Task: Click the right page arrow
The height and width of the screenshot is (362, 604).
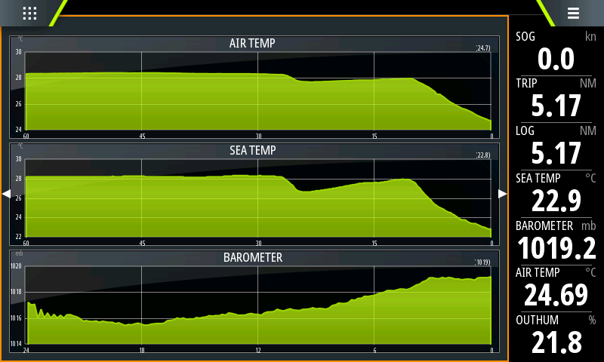Action: [503, 194]
